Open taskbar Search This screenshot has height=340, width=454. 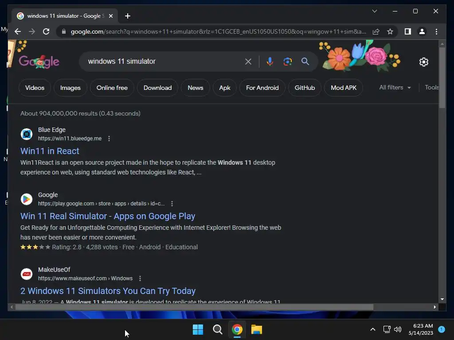(217, 329)
